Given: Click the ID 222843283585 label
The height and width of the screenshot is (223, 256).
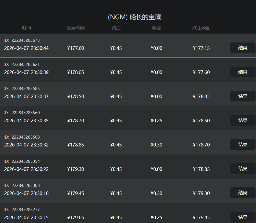Looking at the screenshot, I should tap(25, 88).
